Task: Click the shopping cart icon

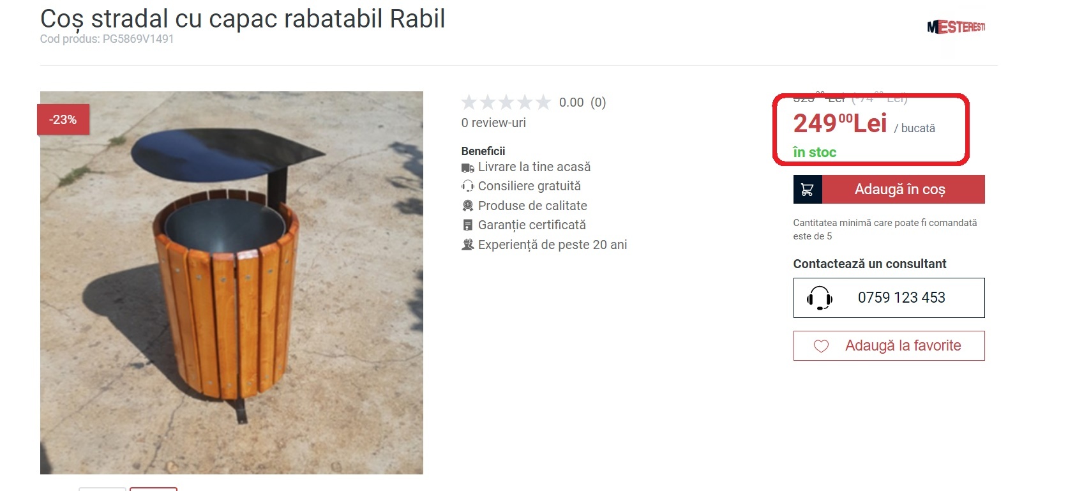Action: 807,190
